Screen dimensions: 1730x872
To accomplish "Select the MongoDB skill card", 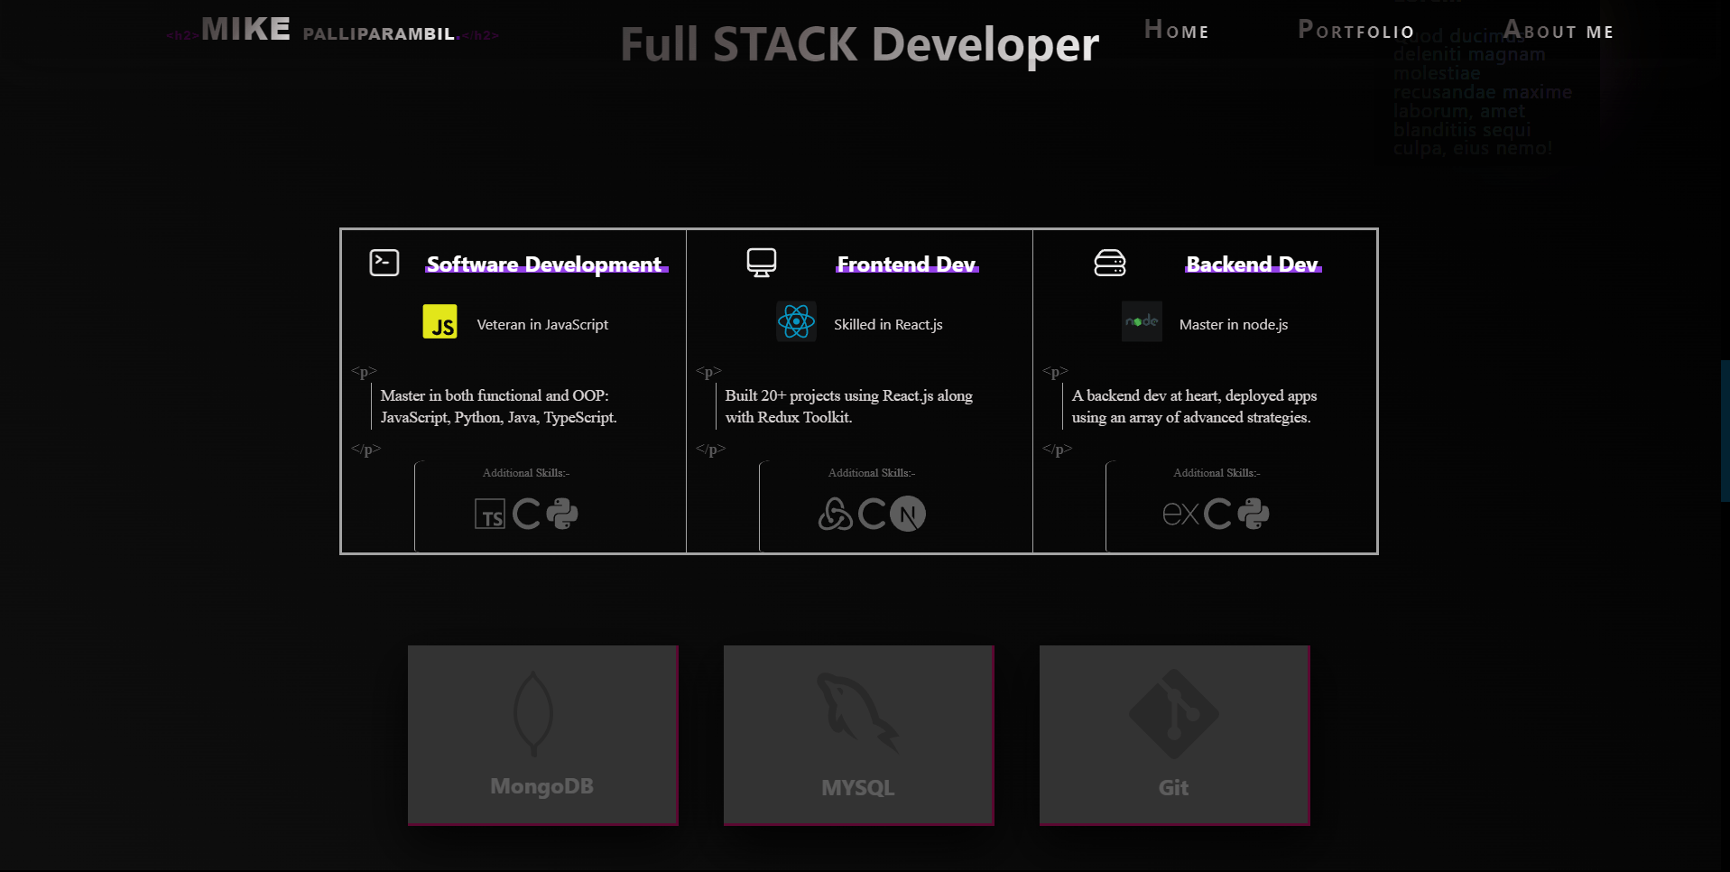I will tap(542, 735).
